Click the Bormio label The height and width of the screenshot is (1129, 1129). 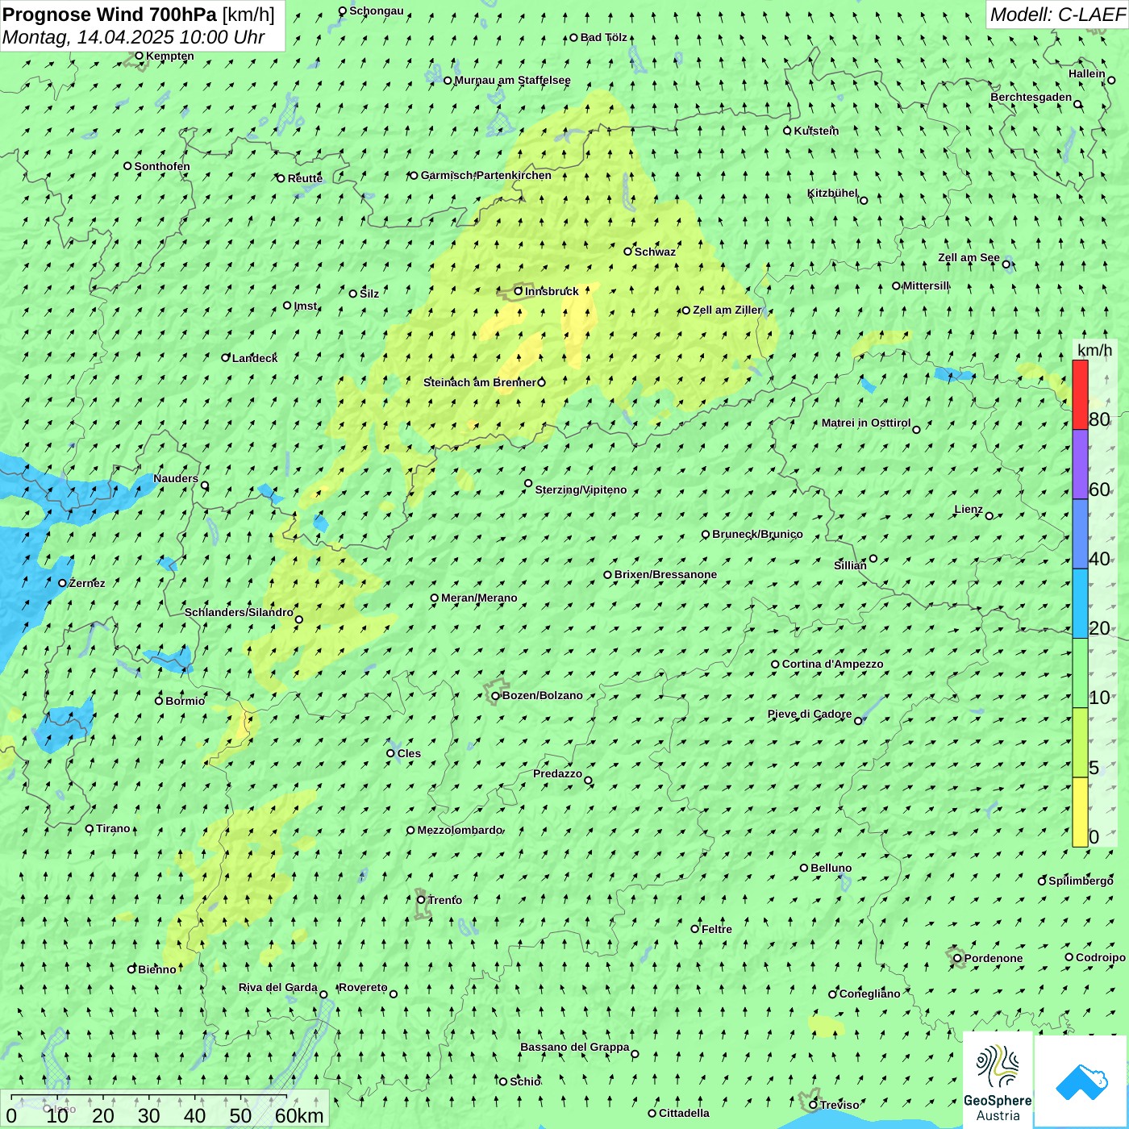(185, 701)
